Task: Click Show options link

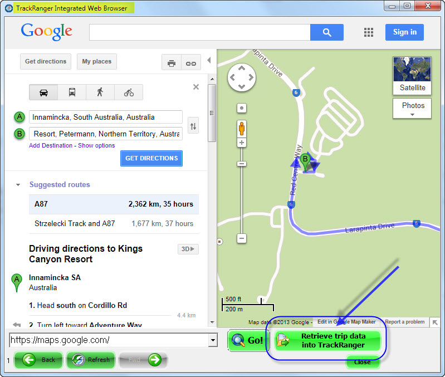Action: (x=96, y=145)
